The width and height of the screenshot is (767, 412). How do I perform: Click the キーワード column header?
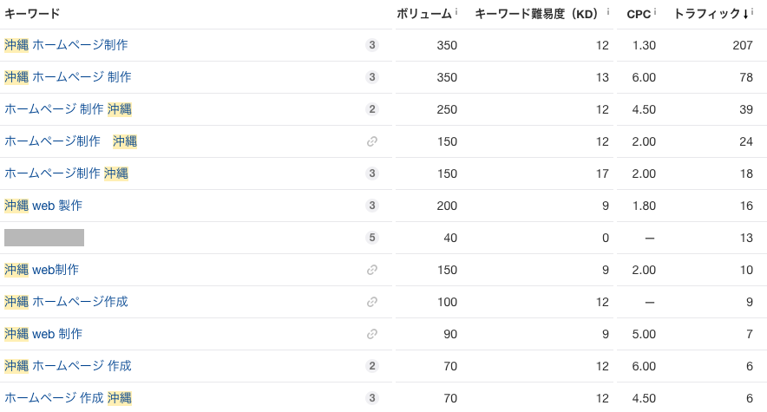[x=32, y=14]
